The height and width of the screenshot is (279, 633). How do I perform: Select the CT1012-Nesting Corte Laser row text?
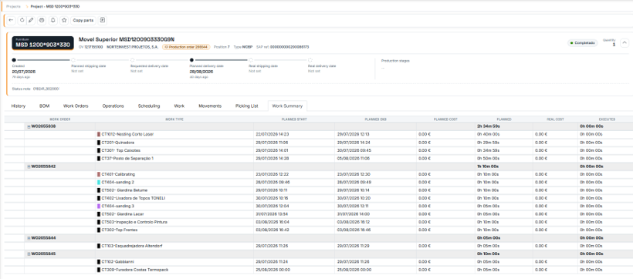[x=127, y=134]
